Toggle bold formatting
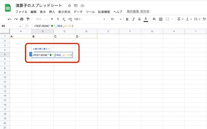 (x=127, y=19)
